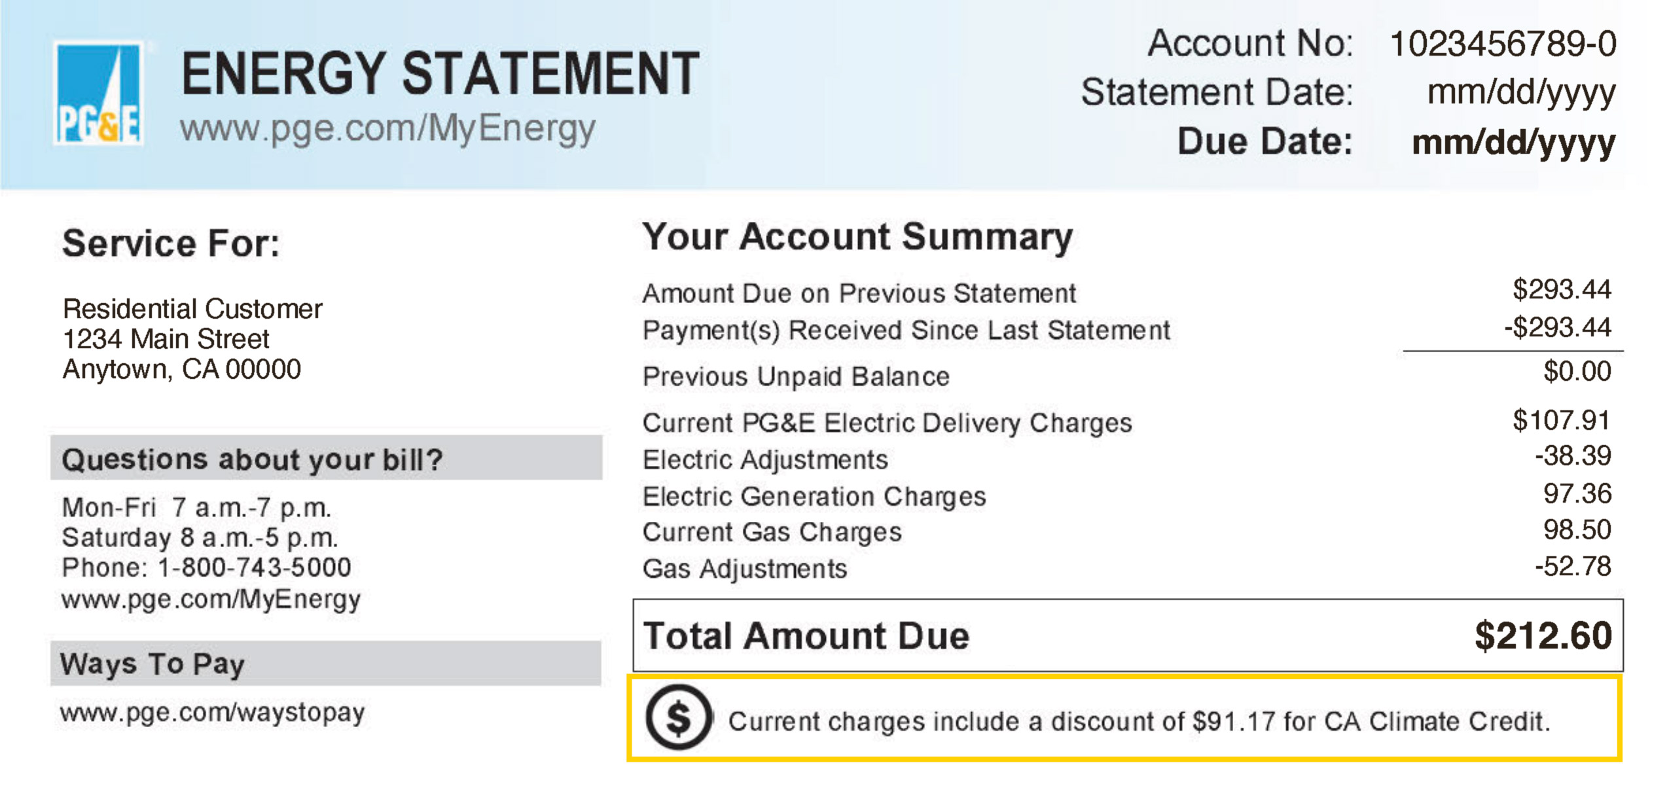Select the 1234 Main Street address line
This screenshot has width=1669, height=801.
[x=166, y=339]
